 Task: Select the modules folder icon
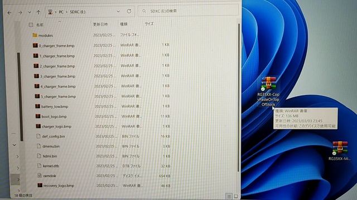tap(35, 35)
